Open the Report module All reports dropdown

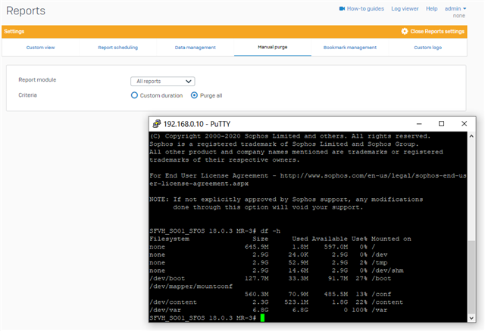(163, 82)
